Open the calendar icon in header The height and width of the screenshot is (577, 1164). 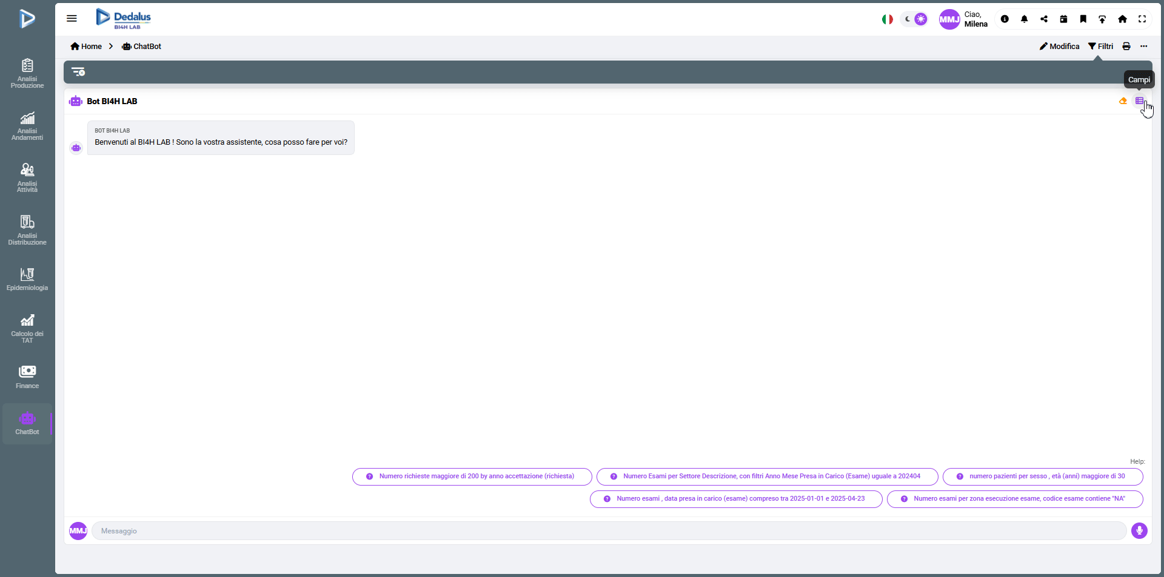tap(1063, 19)
